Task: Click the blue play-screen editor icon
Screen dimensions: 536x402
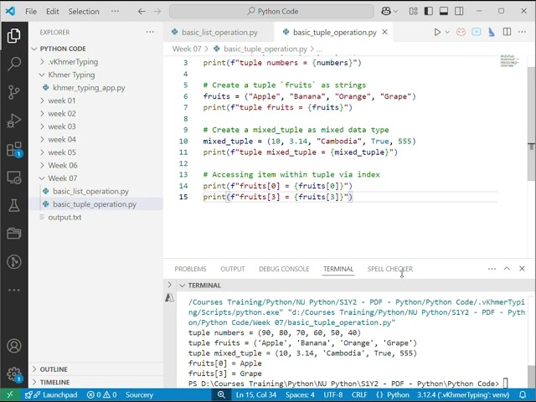Action: coord(477,32)
